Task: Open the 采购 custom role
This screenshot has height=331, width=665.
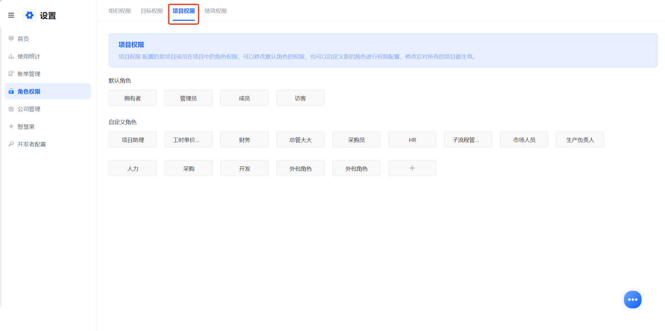Action: tap(188, 168)
